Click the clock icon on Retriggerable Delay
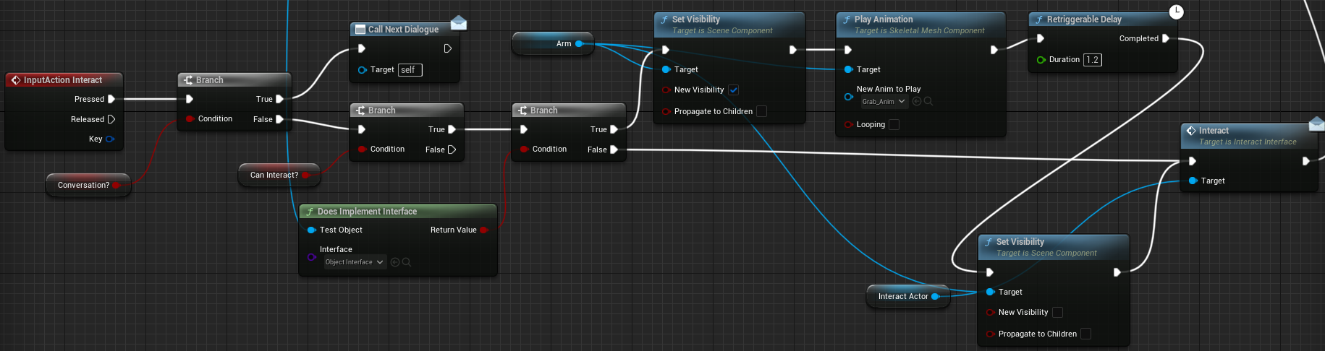 click(1177, 12)
